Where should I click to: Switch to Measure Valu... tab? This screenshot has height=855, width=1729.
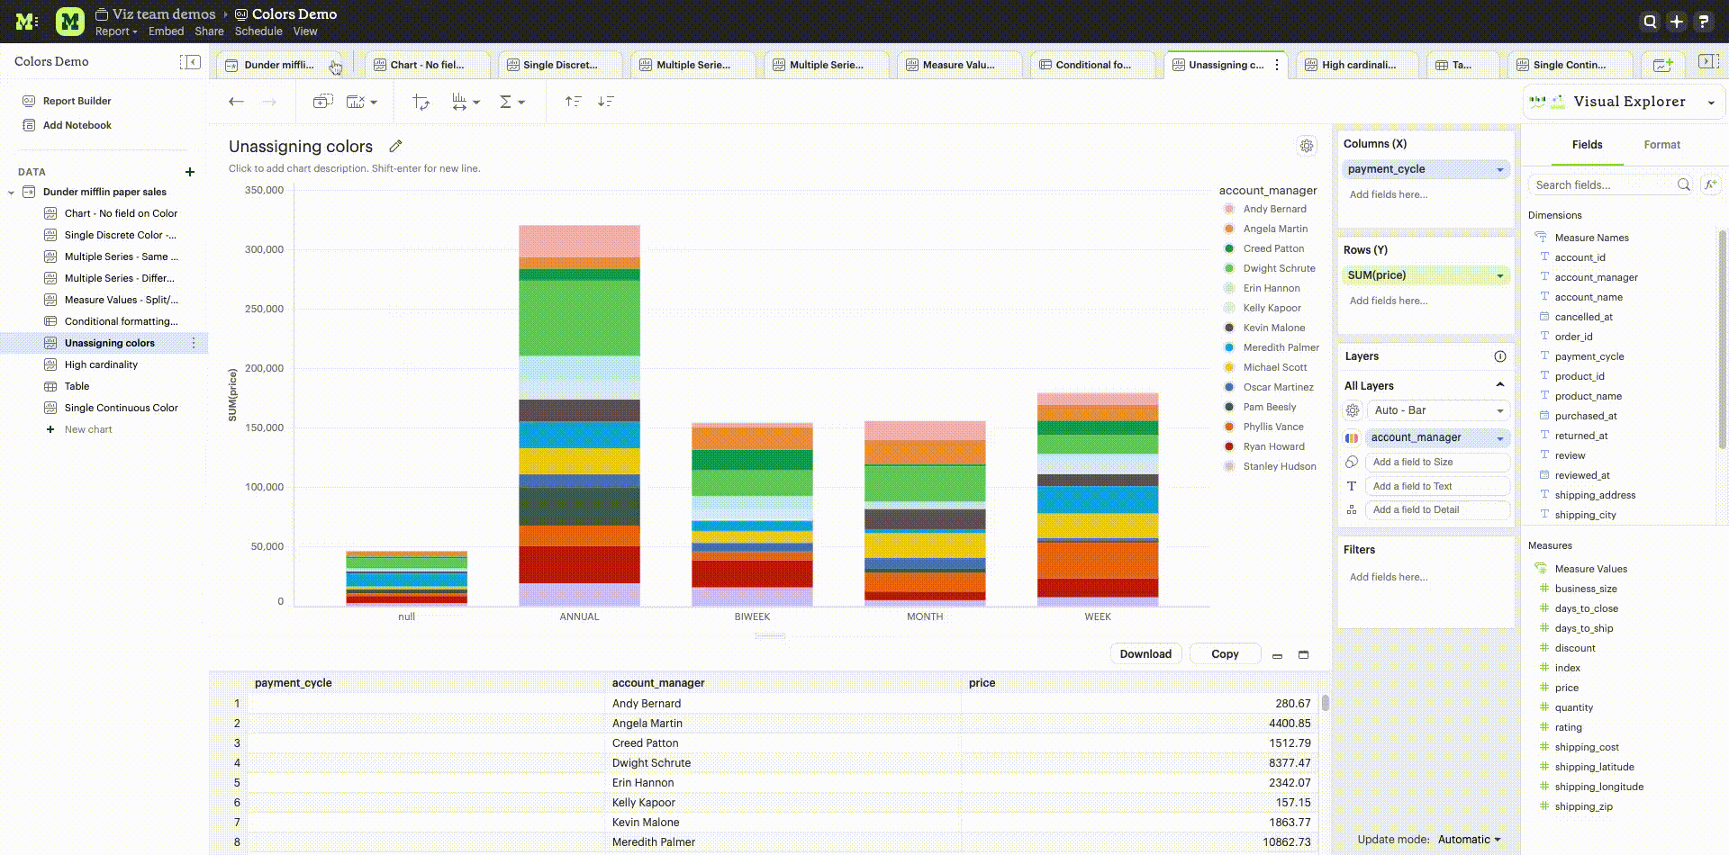(958, 65)
